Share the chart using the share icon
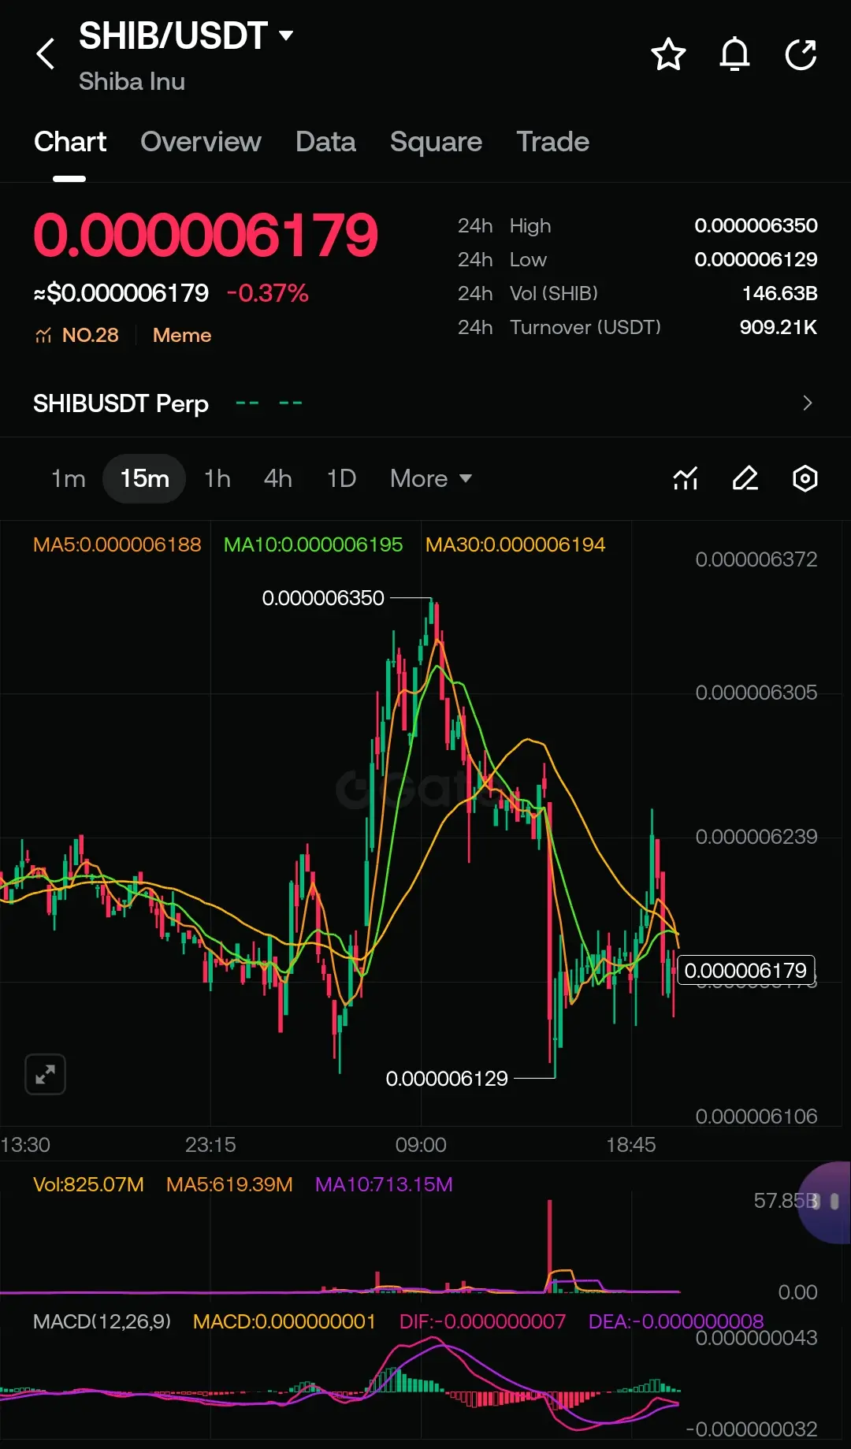The image size is (851, 1449). tap(801, 54)
